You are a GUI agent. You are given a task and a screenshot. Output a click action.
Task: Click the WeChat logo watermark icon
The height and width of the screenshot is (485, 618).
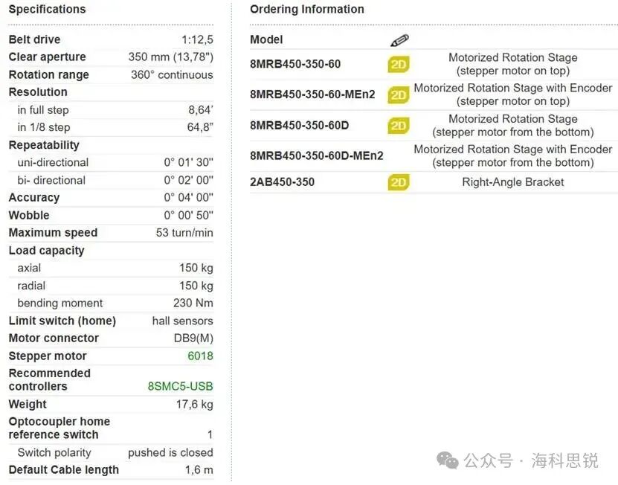point(448,460)
